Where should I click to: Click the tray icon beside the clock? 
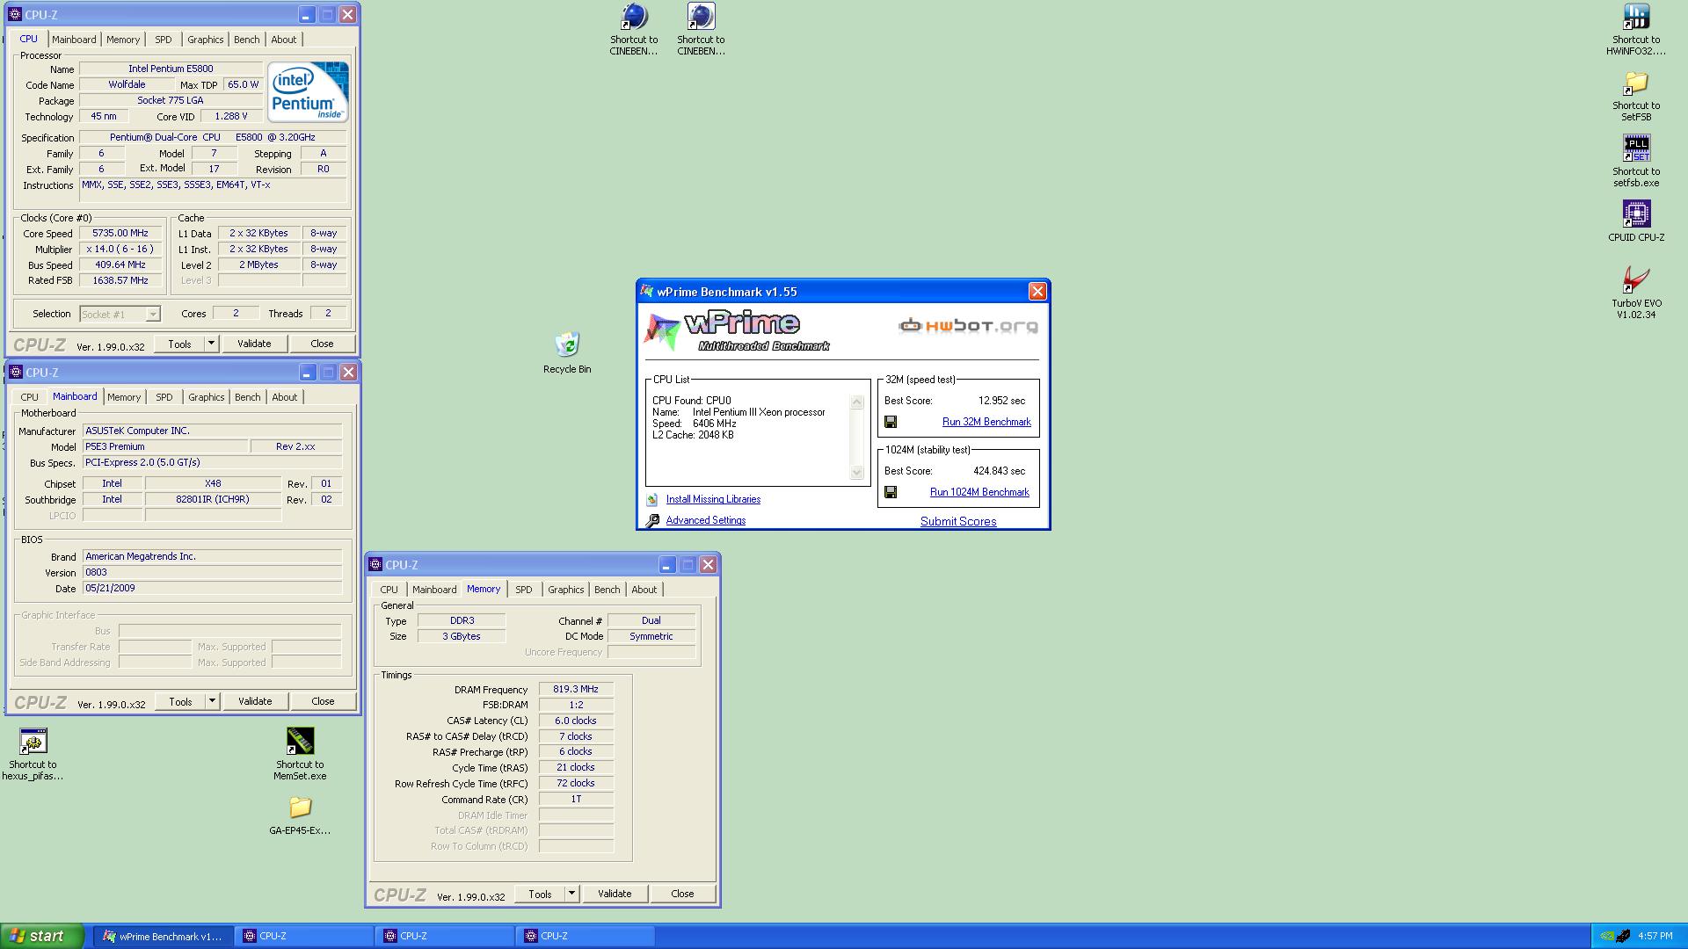click(x=1623, y=936)
